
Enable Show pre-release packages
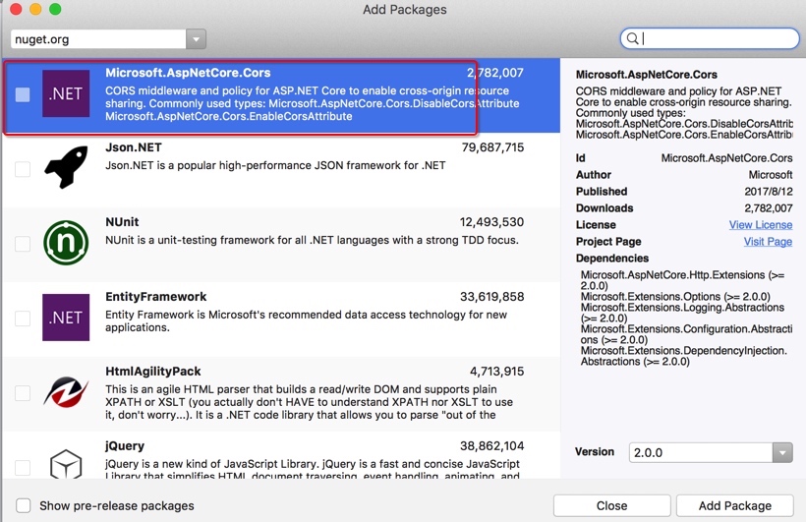pos(24,505)
